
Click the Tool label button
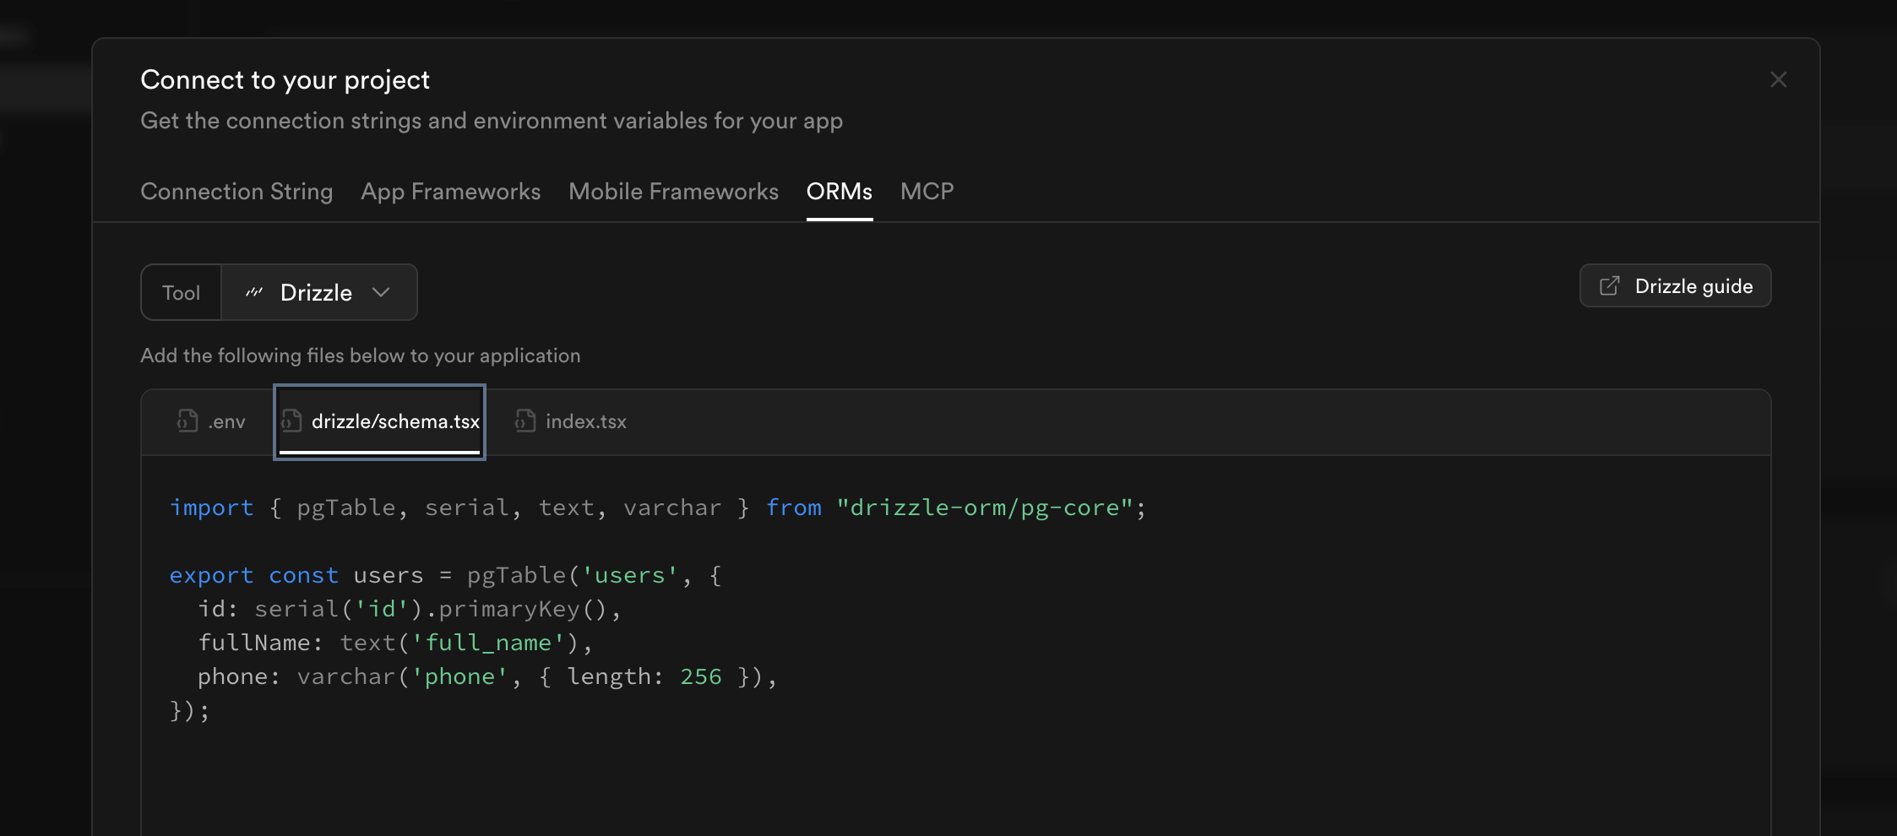click(x=181, y=292)
